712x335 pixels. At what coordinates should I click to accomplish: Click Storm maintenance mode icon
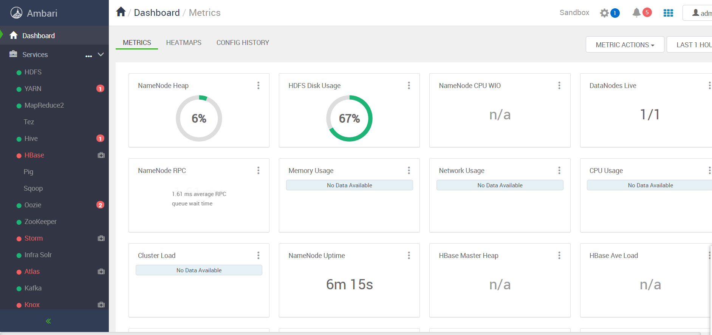click(101, 238)
